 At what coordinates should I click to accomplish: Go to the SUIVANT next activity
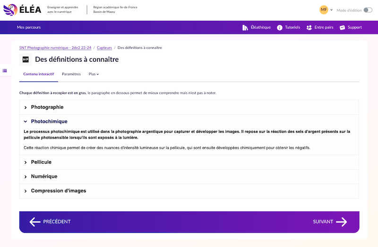pos(330,222)
